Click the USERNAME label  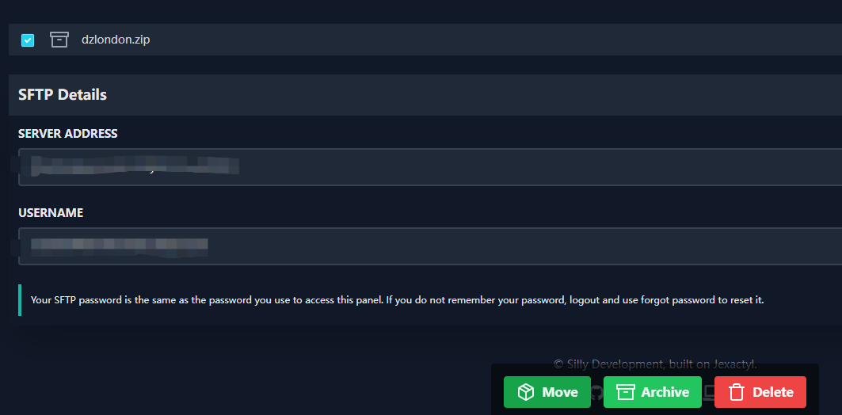(51, 212)
